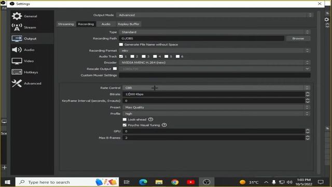The width and height of the screenshot is (332, 187).
Task: Open network tray icon
Action: [x=282, y=182]
